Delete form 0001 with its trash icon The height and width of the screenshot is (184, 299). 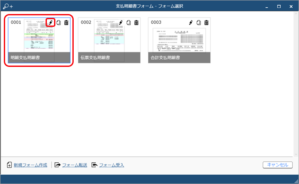tap(66, 23)
